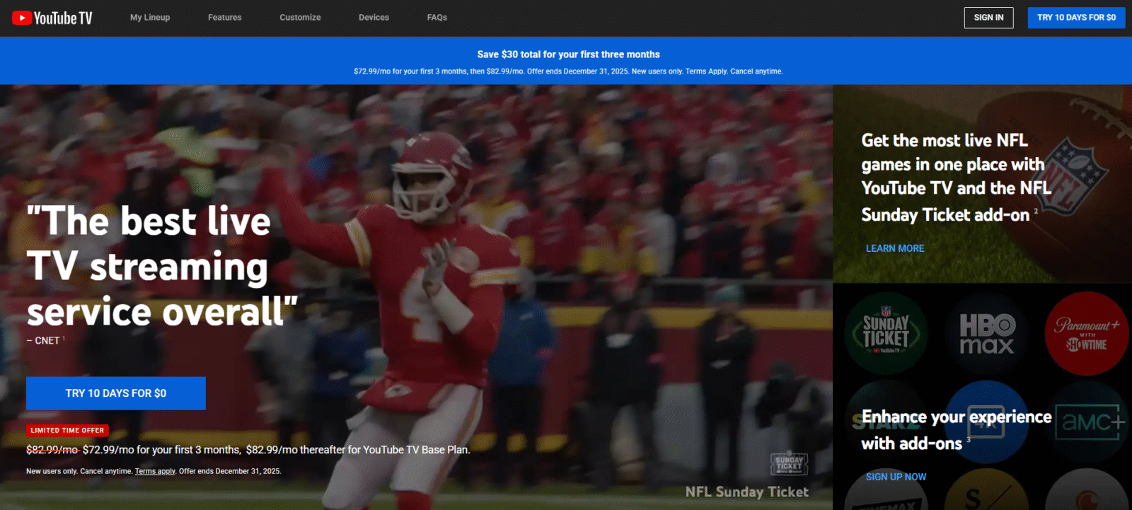Image resolution: width=1132 pixels, height=510 pixels.
Task: Go to the Customize nav item
Action: pos(300,18)
